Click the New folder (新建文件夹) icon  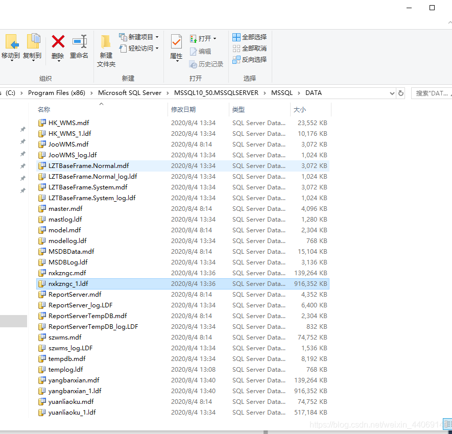pos(106,42)
